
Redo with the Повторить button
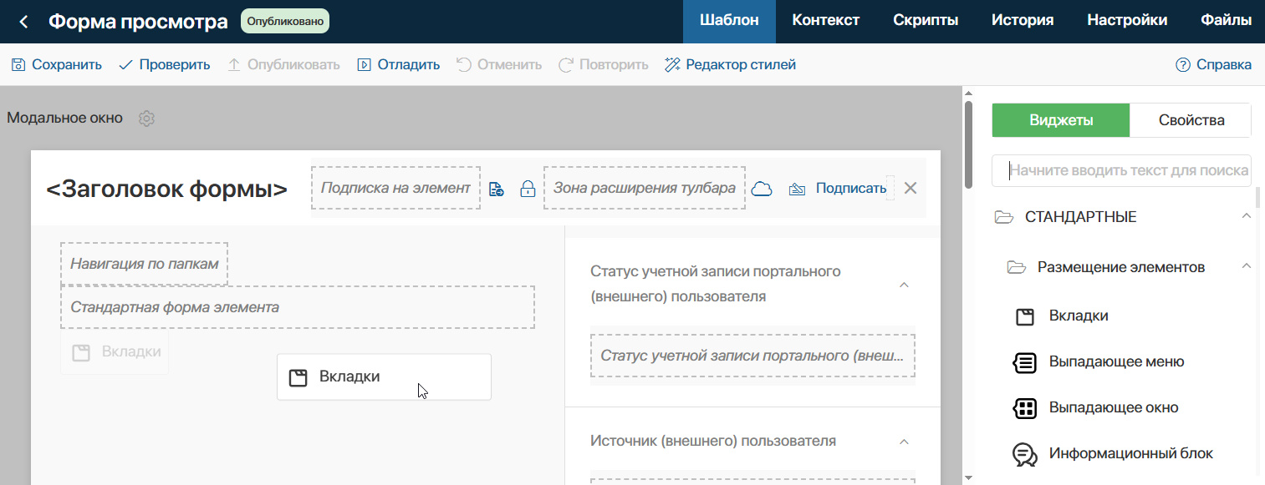point(604,64)
